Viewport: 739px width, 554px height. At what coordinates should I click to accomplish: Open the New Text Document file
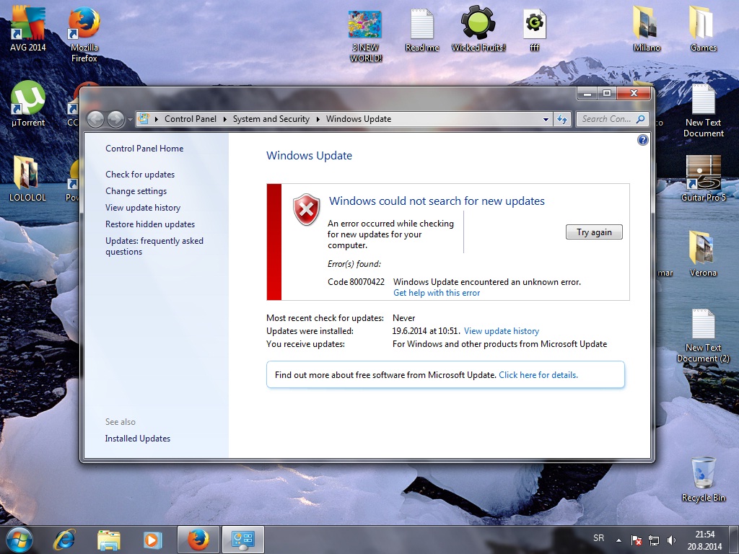[703, 110]
